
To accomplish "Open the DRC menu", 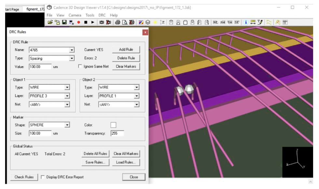I will 102,15.
